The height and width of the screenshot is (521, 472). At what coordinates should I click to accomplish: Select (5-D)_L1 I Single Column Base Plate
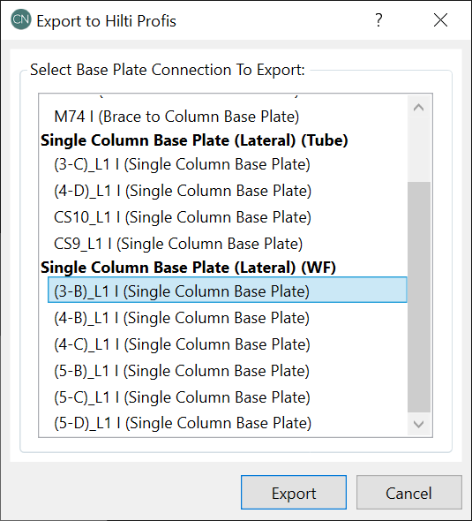(183, 423)
